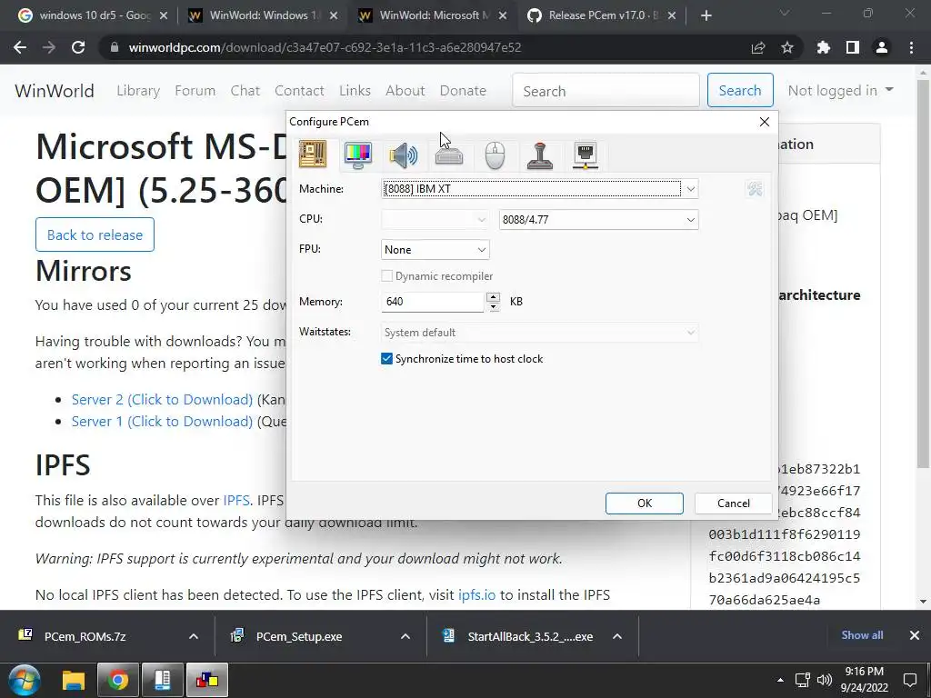931x698 pixels.
Task: Increase memory with up stepper
Action: point(494,297)
